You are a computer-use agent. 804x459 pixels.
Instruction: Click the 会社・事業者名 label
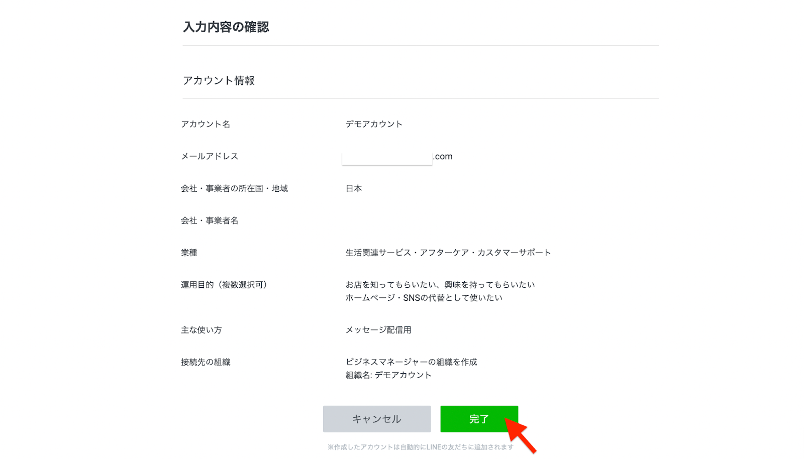[x=210, y=220]
